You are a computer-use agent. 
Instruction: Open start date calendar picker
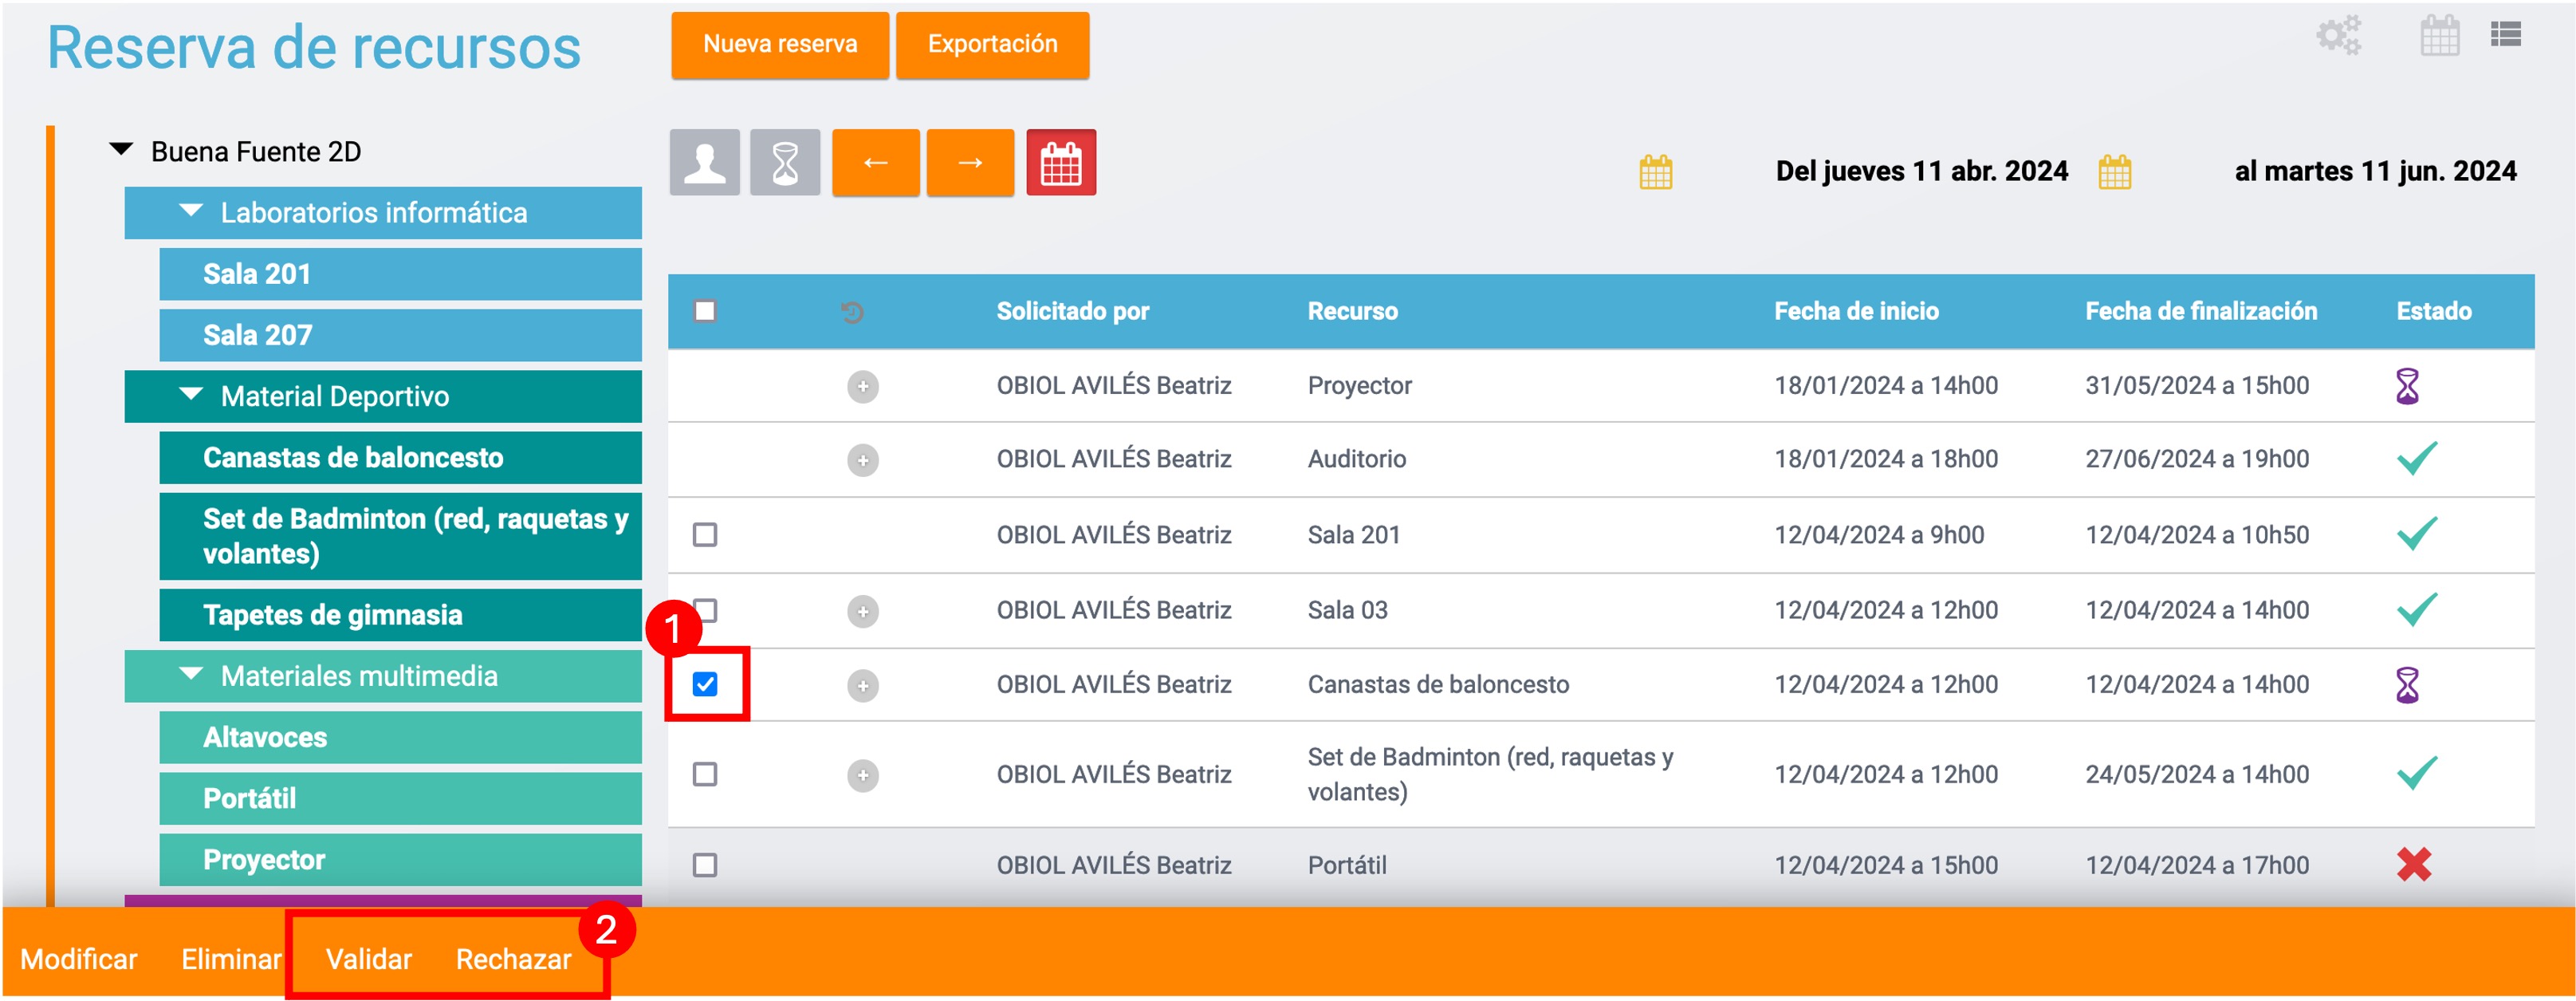pos(1655,172)
